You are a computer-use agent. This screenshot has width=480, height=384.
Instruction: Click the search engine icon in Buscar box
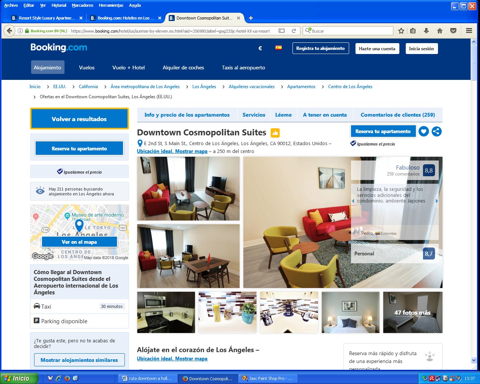pyautogui.click(x=307, y=31)
